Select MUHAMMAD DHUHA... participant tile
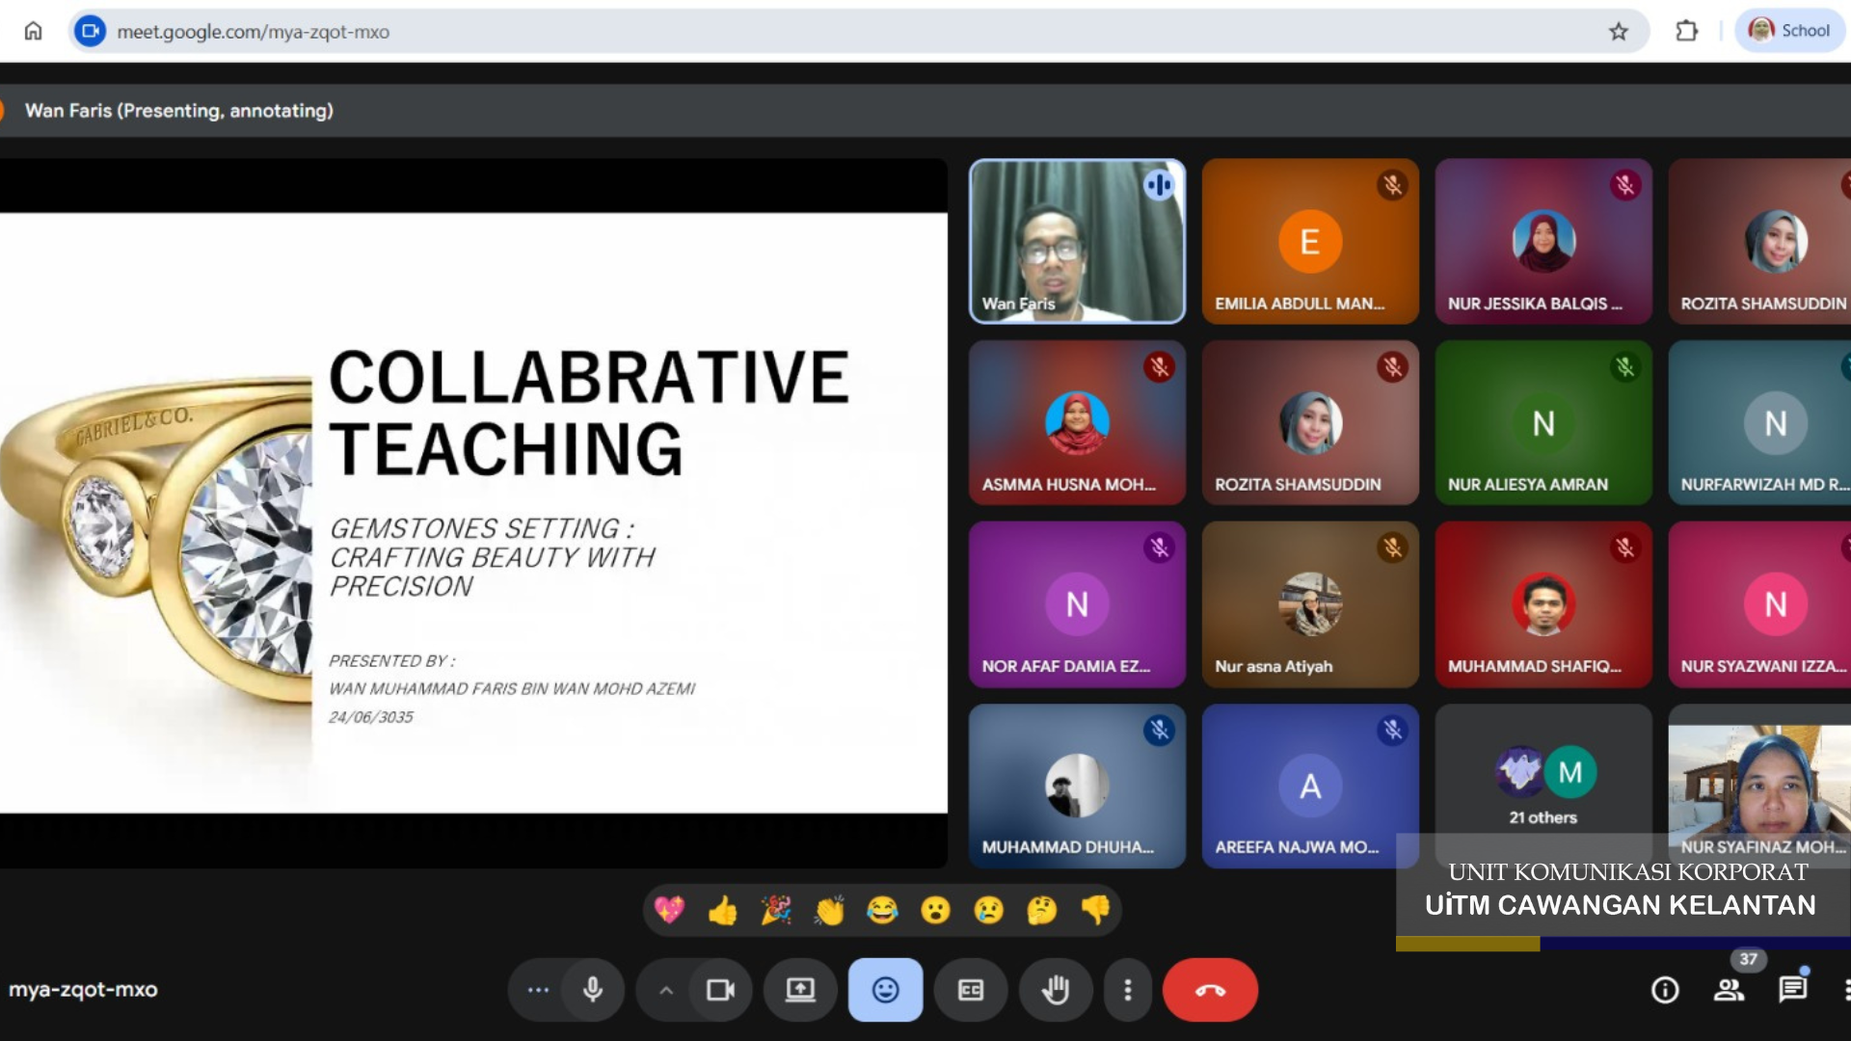 pyautogui.click(x=1077, y=786)
